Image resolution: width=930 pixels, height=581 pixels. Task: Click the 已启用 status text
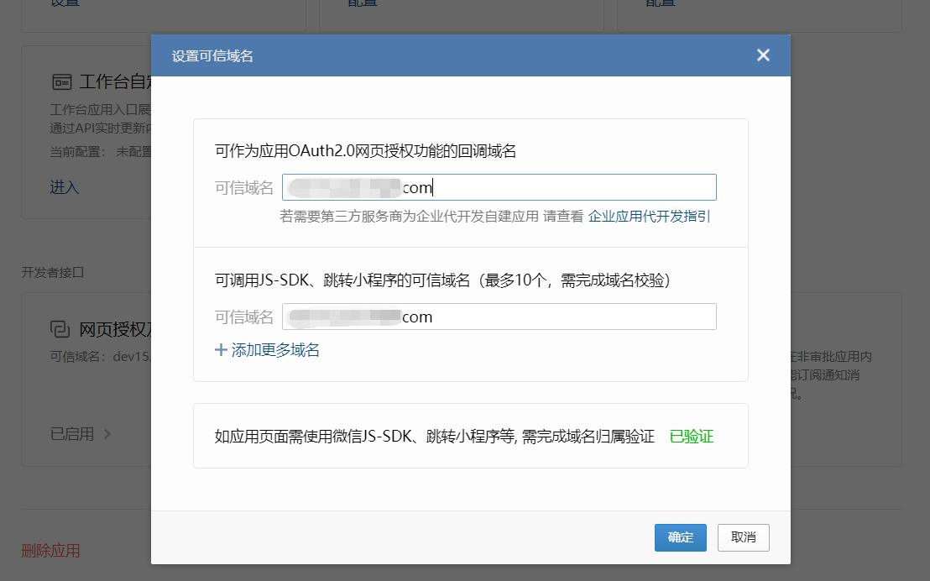[72, 434]
